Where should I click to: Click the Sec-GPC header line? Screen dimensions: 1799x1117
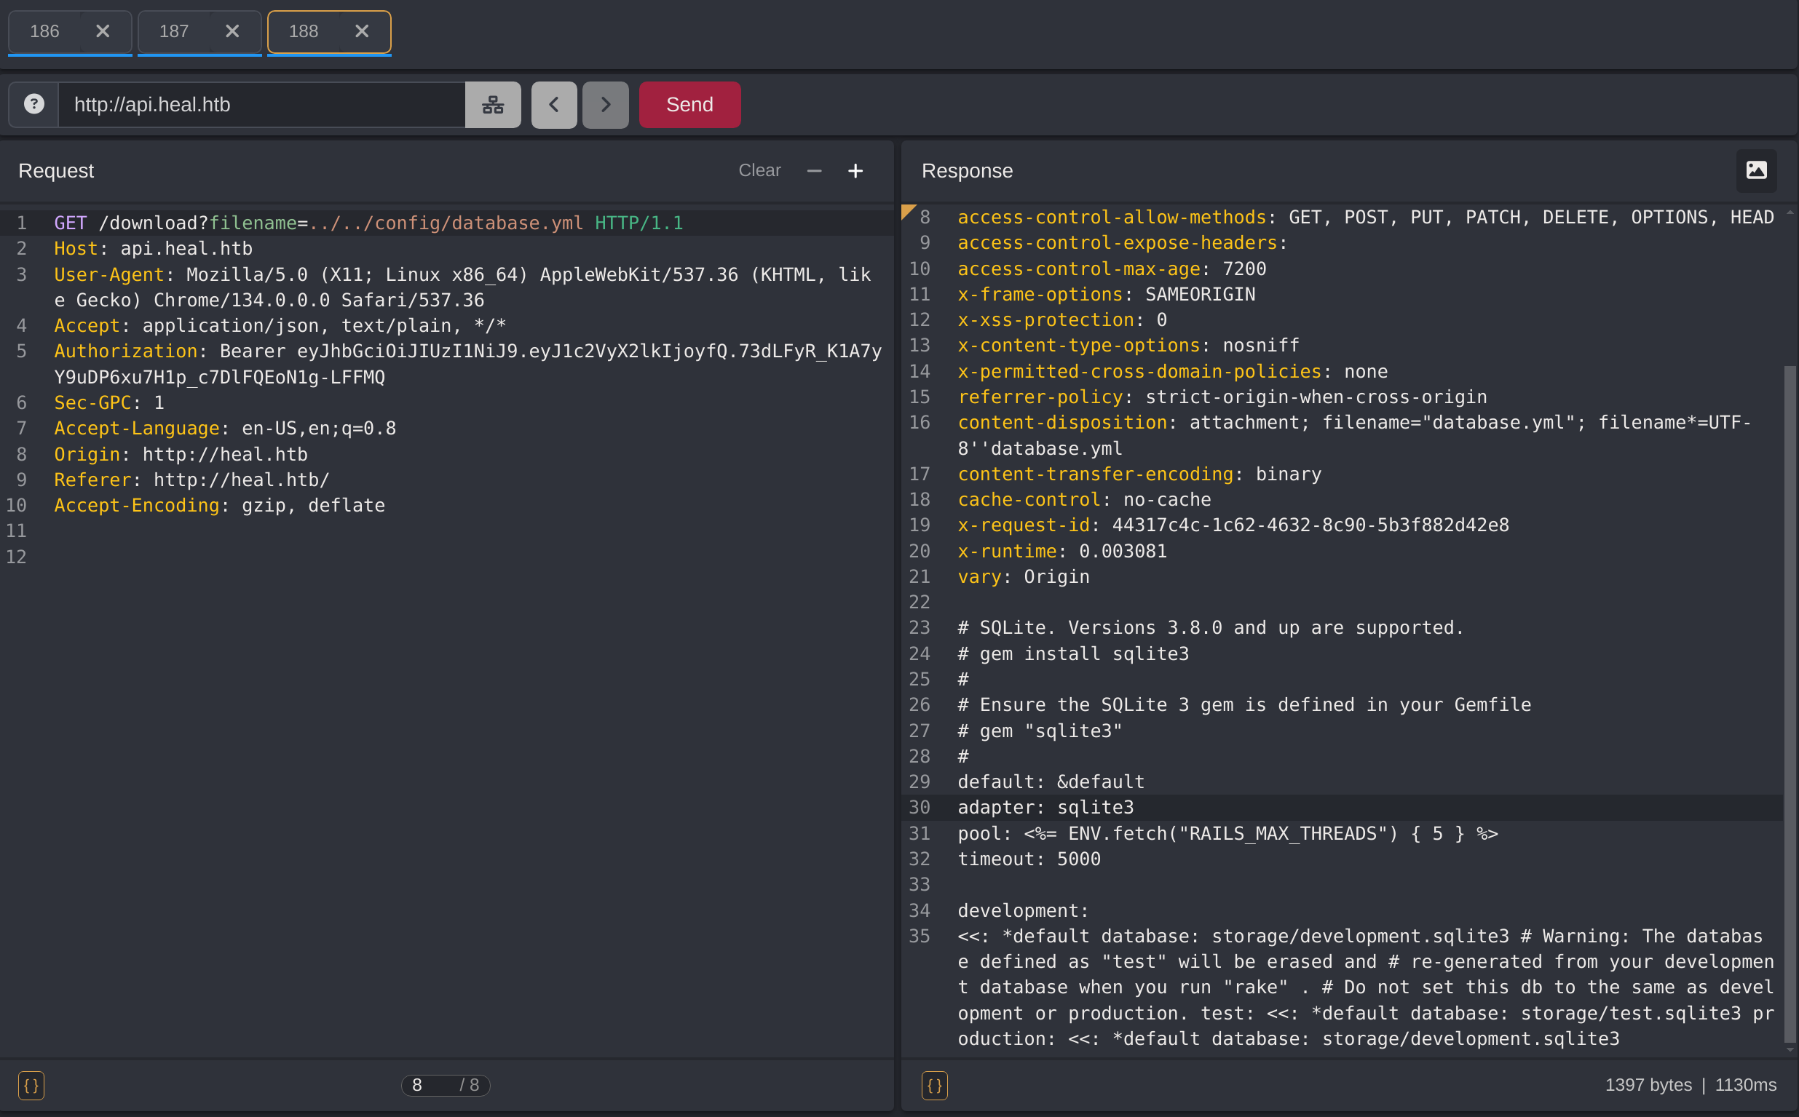(x=109, y=402)
